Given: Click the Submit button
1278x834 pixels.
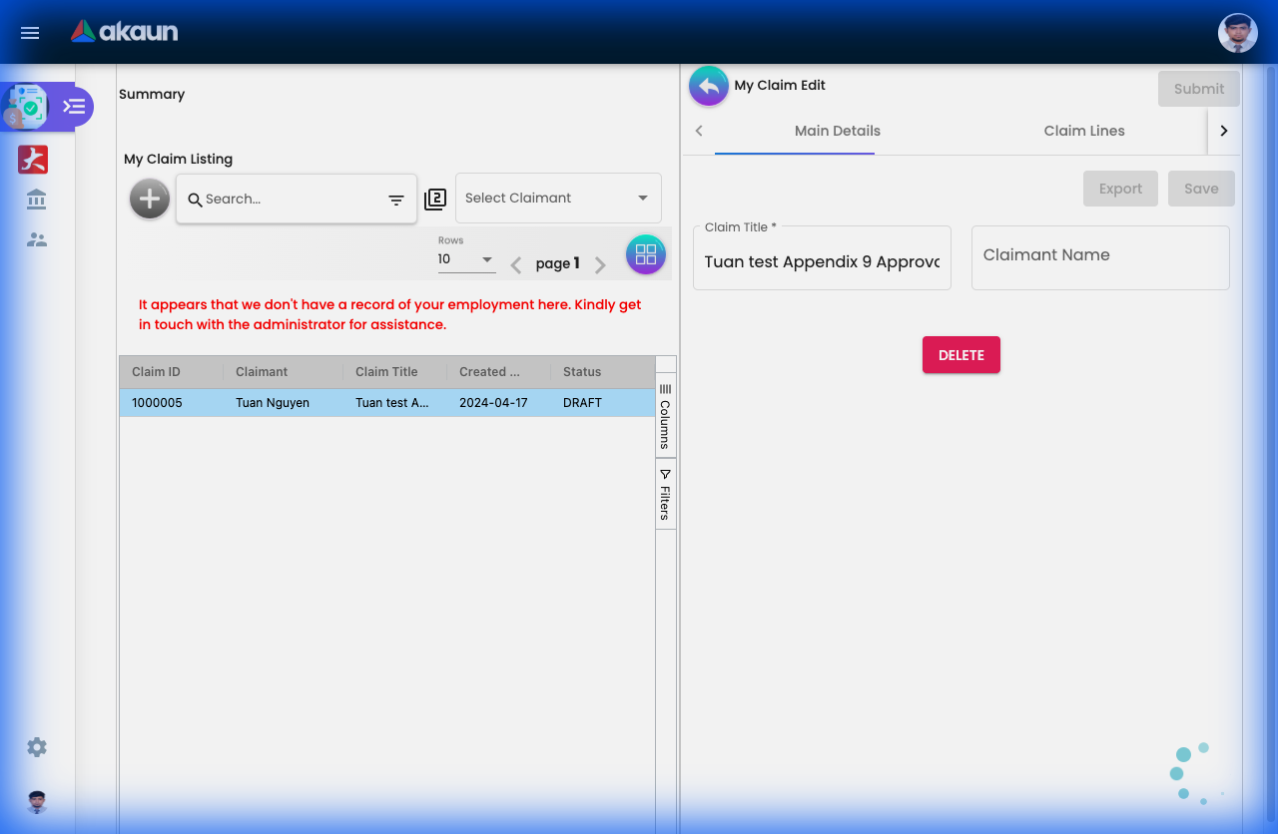Looking at the screenshot, I should pos(1198,88).
